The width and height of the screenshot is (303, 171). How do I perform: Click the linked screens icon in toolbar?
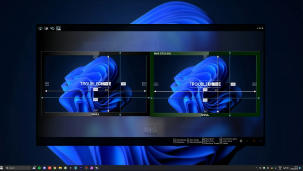tap(52, 28)
